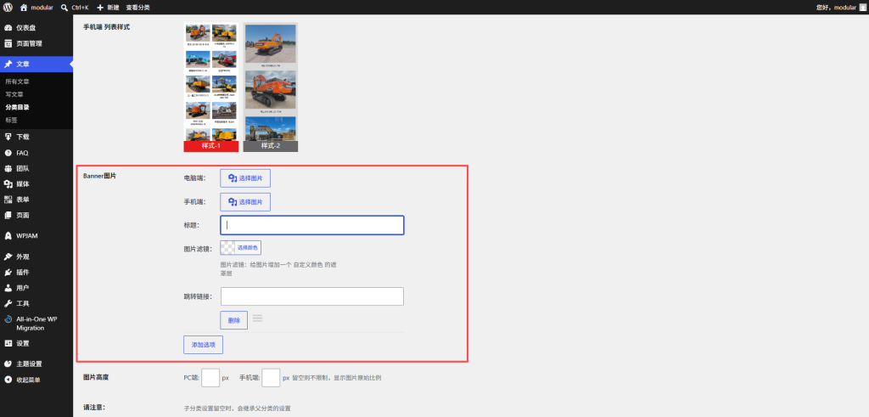The width and height of the screenshot is (869, 417).
Task: Select the 文章 menu item
Action: (x=36, y=64)
